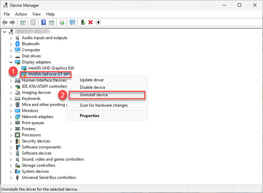Select the Processors category
This screenshot has height=193, width=263.
[31, 135]
